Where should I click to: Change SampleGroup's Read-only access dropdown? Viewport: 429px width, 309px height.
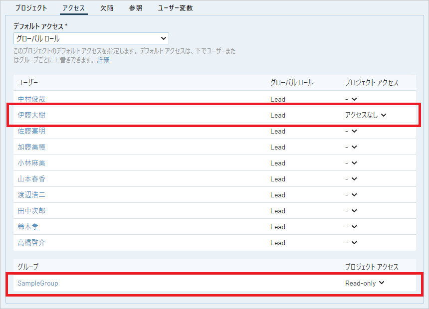(365, 283)
